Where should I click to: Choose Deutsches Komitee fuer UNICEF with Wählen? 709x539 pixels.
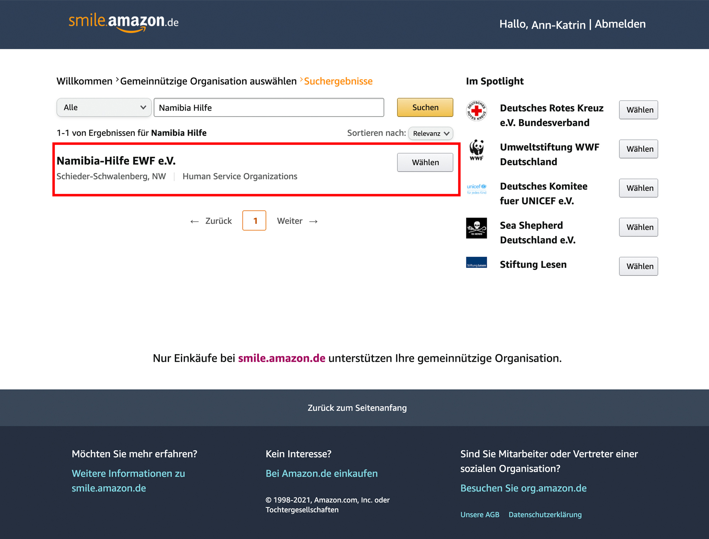(638, 188)
